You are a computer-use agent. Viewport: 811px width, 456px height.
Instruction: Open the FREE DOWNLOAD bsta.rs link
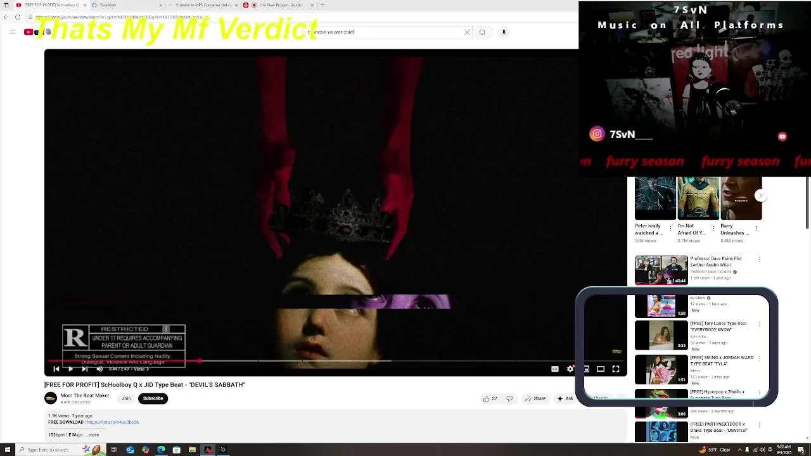point(113,422)
